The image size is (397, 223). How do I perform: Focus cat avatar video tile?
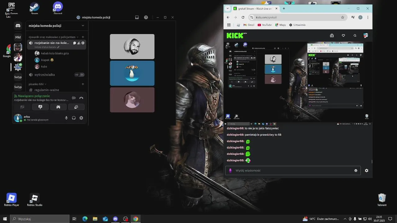click(132, 100)
